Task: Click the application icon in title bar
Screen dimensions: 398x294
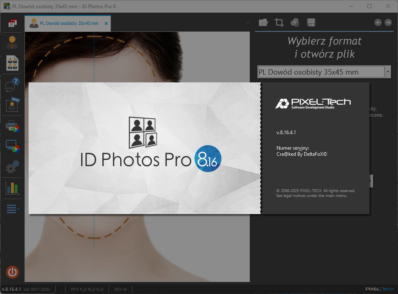Action: point(7,6)
